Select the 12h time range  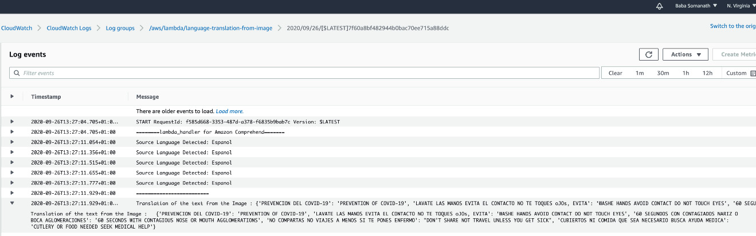707,73
